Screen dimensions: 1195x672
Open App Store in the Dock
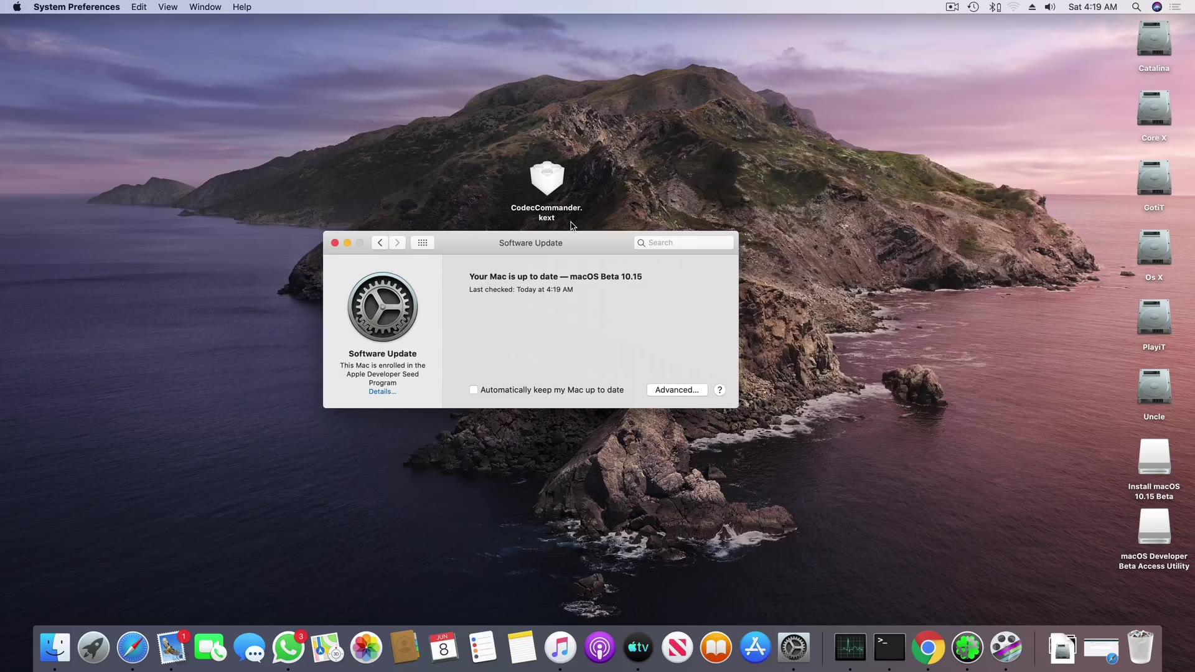click(755, 648)
